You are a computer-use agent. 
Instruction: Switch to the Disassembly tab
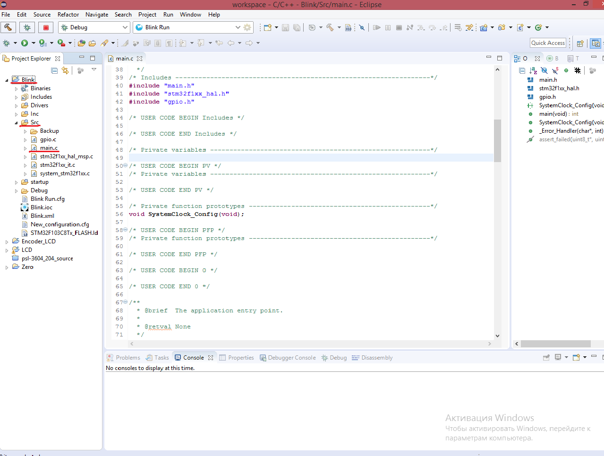pyautogui.click(x=372, y=358)
